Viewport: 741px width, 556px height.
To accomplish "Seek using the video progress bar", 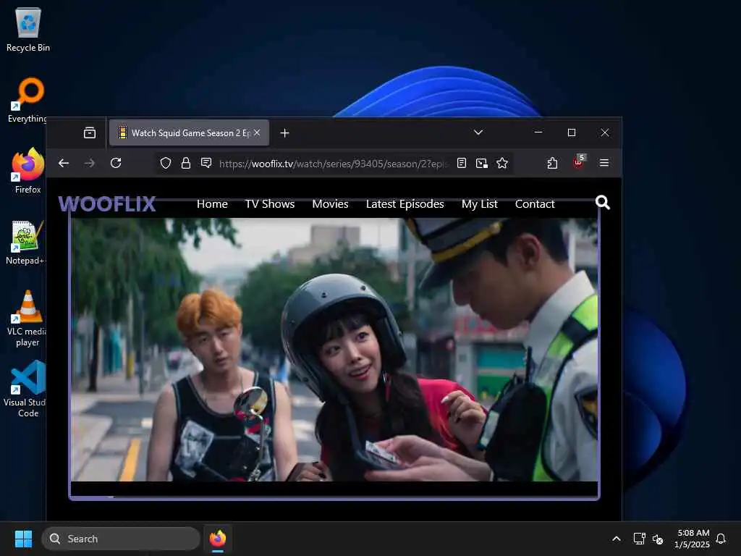I will (334, 497).
